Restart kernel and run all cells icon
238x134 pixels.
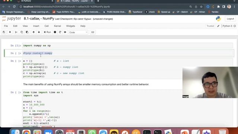coord(65,32)
